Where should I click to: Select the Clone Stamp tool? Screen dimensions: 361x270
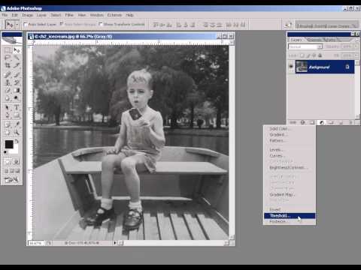8,82
